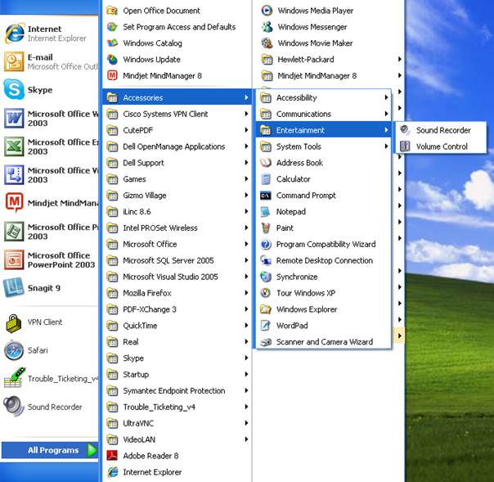Open the Gizmo Village folder
This screenshot has height=482, width=494.
[177, 195]
